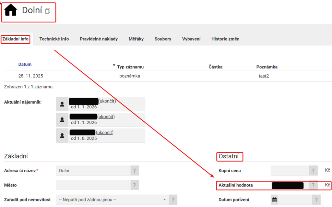
Task: Sort the table by Datum column
Action: 25,64
